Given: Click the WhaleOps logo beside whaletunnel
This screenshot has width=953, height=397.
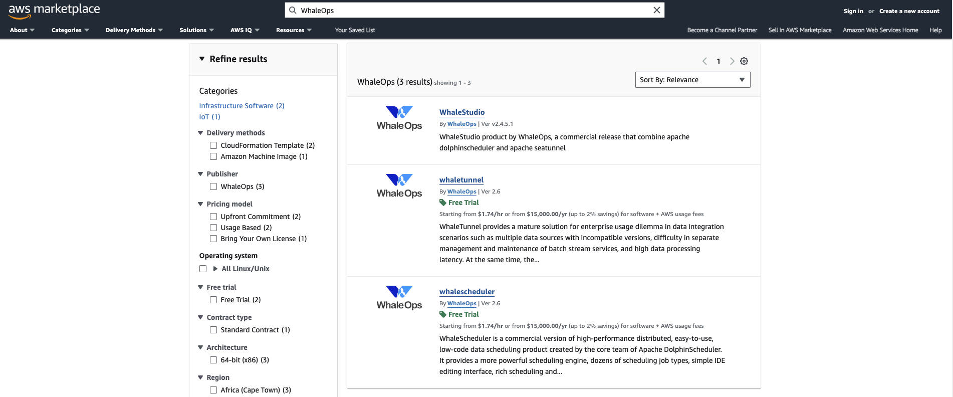Looking at the screenshot, I should (399, 186).
